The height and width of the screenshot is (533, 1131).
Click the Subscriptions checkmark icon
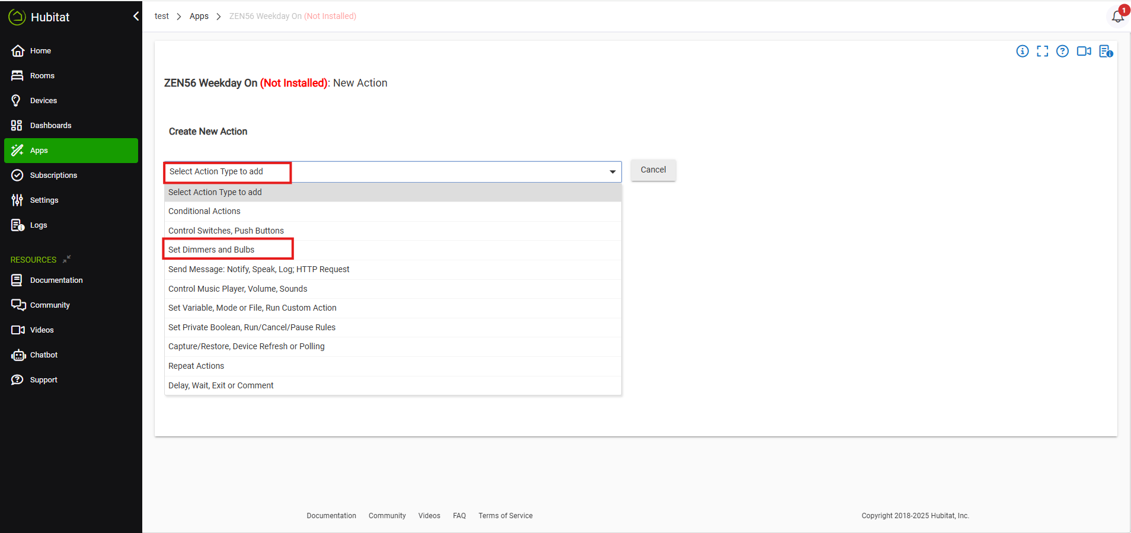(x=18, y=175)
